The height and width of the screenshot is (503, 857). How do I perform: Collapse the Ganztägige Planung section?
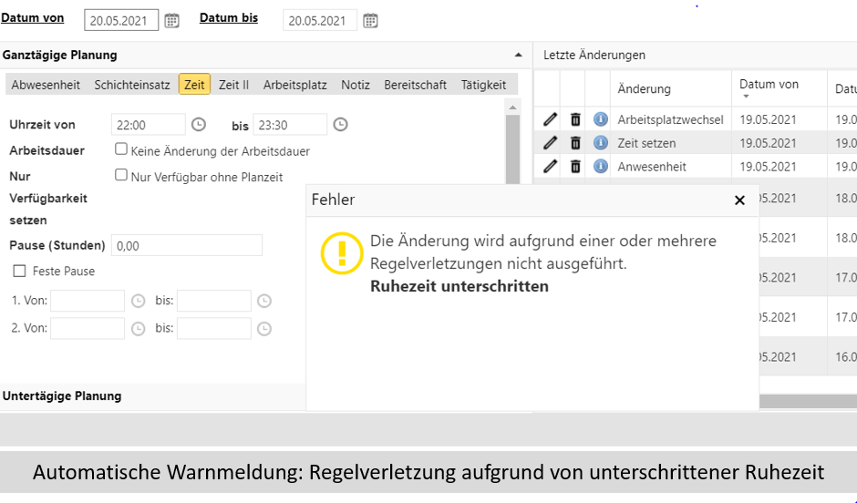[x=518, y=56]
